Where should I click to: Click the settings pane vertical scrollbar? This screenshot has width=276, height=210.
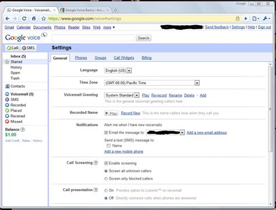click(270, 109)
